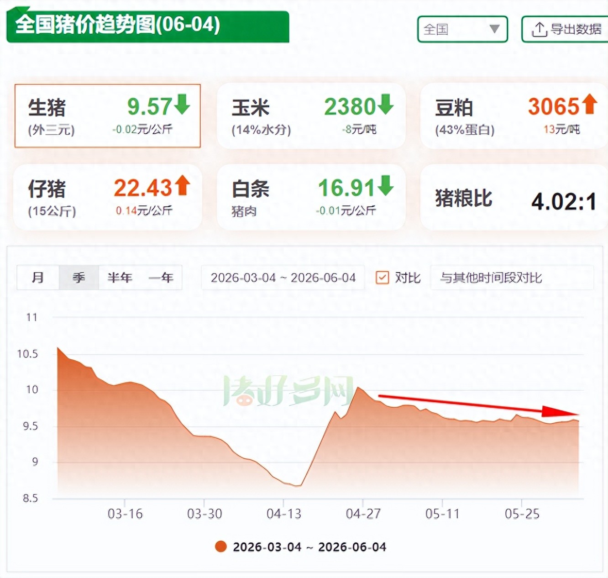
Task: Click the 3065 soybean meal price value
Action: (x=554, y=106)
